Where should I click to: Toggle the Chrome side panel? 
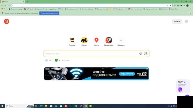[184, 5]
